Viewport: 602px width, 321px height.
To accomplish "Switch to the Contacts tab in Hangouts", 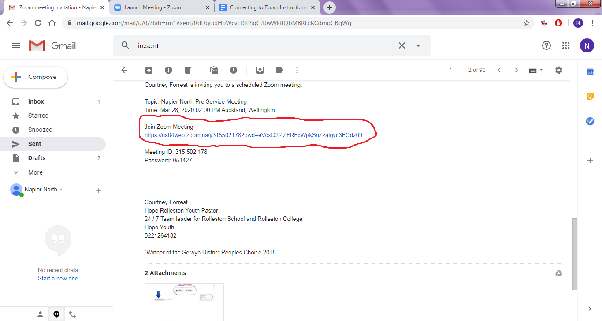I will tap(40, 314).
